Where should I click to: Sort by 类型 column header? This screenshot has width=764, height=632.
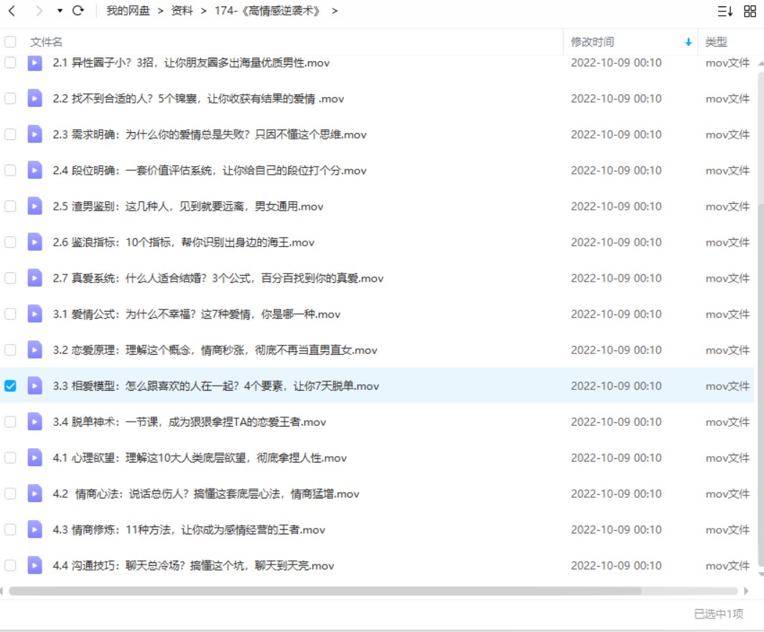tap(717, 42)
